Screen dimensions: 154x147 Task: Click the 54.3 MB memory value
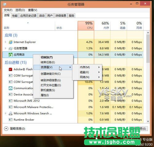pyautogui.click(x=103, y=55)
